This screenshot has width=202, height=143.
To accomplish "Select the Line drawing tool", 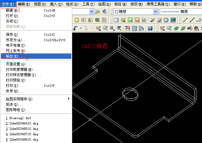I will click(x=185, y=20).
